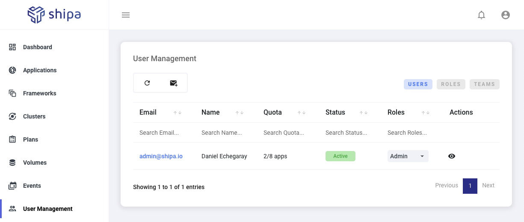Click the invite user envelope icon
This screenshot has width=524, height=222.
click(174, 83)
